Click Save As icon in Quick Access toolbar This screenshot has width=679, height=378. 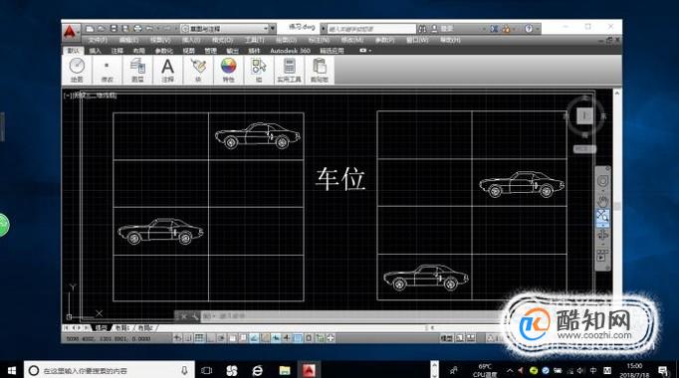tap(125, 29)
